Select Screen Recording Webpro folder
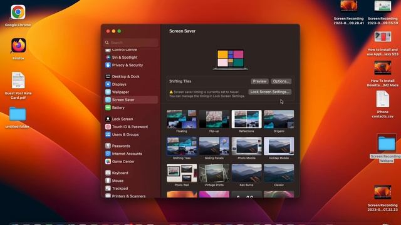The width and height of the screenshot is (401, 225). (387, 143)
